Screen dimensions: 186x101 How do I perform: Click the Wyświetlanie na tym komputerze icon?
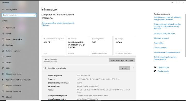click(3, 80)
